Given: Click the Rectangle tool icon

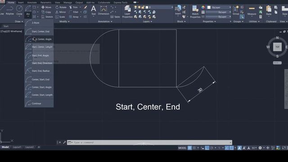Looking at the screenshot, I should click(34, 7).
